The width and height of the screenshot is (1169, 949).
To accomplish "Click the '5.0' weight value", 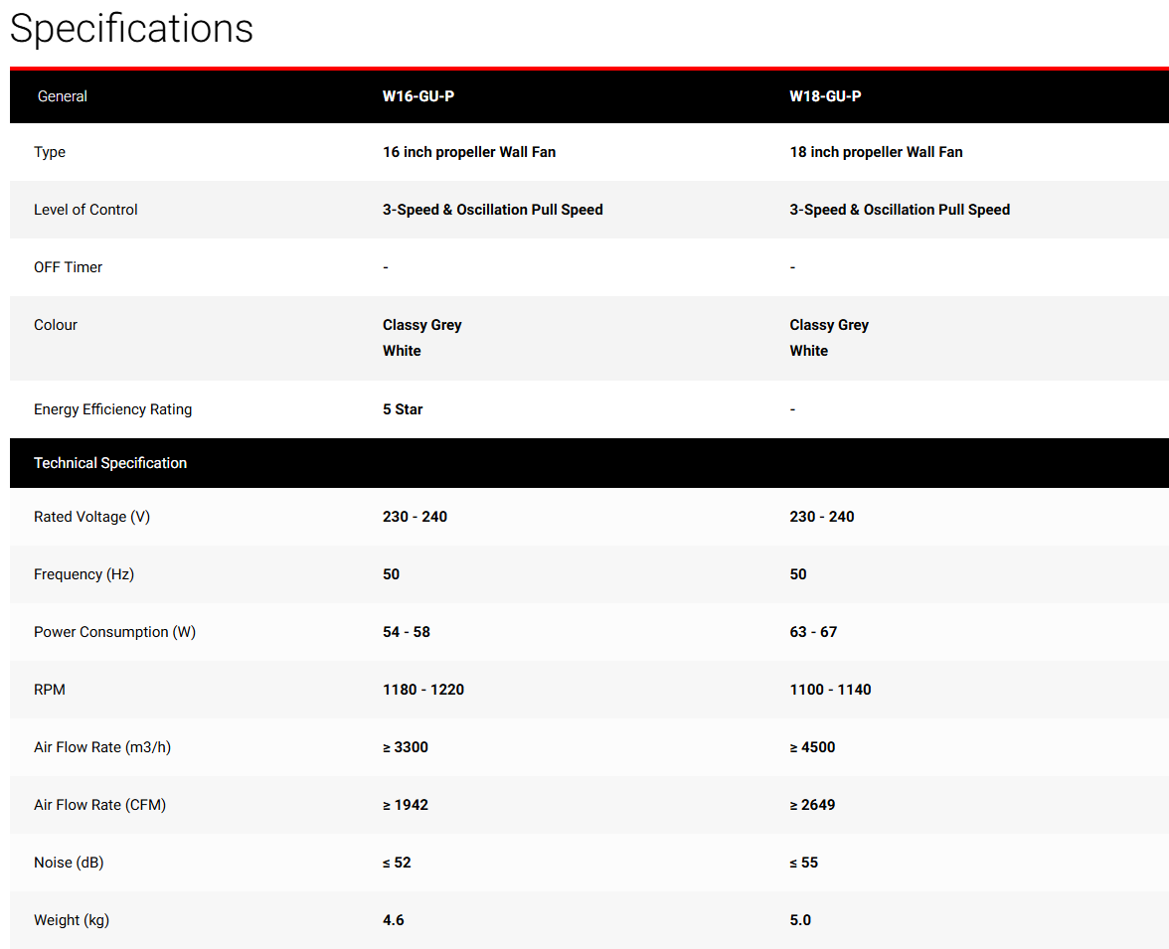I will pos(800,920).
